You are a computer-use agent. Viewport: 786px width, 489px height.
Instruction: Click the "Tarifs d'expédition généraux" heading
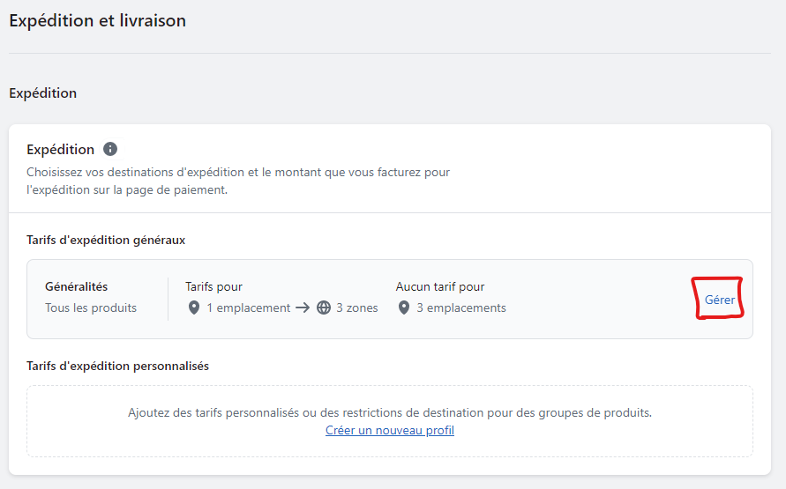[x=106, y=241]
